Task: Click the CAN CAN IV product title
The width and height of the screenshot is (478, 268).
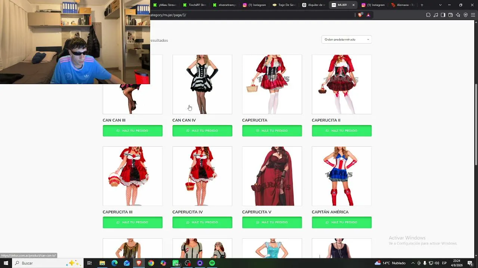Action: click(x=184, y=120)
